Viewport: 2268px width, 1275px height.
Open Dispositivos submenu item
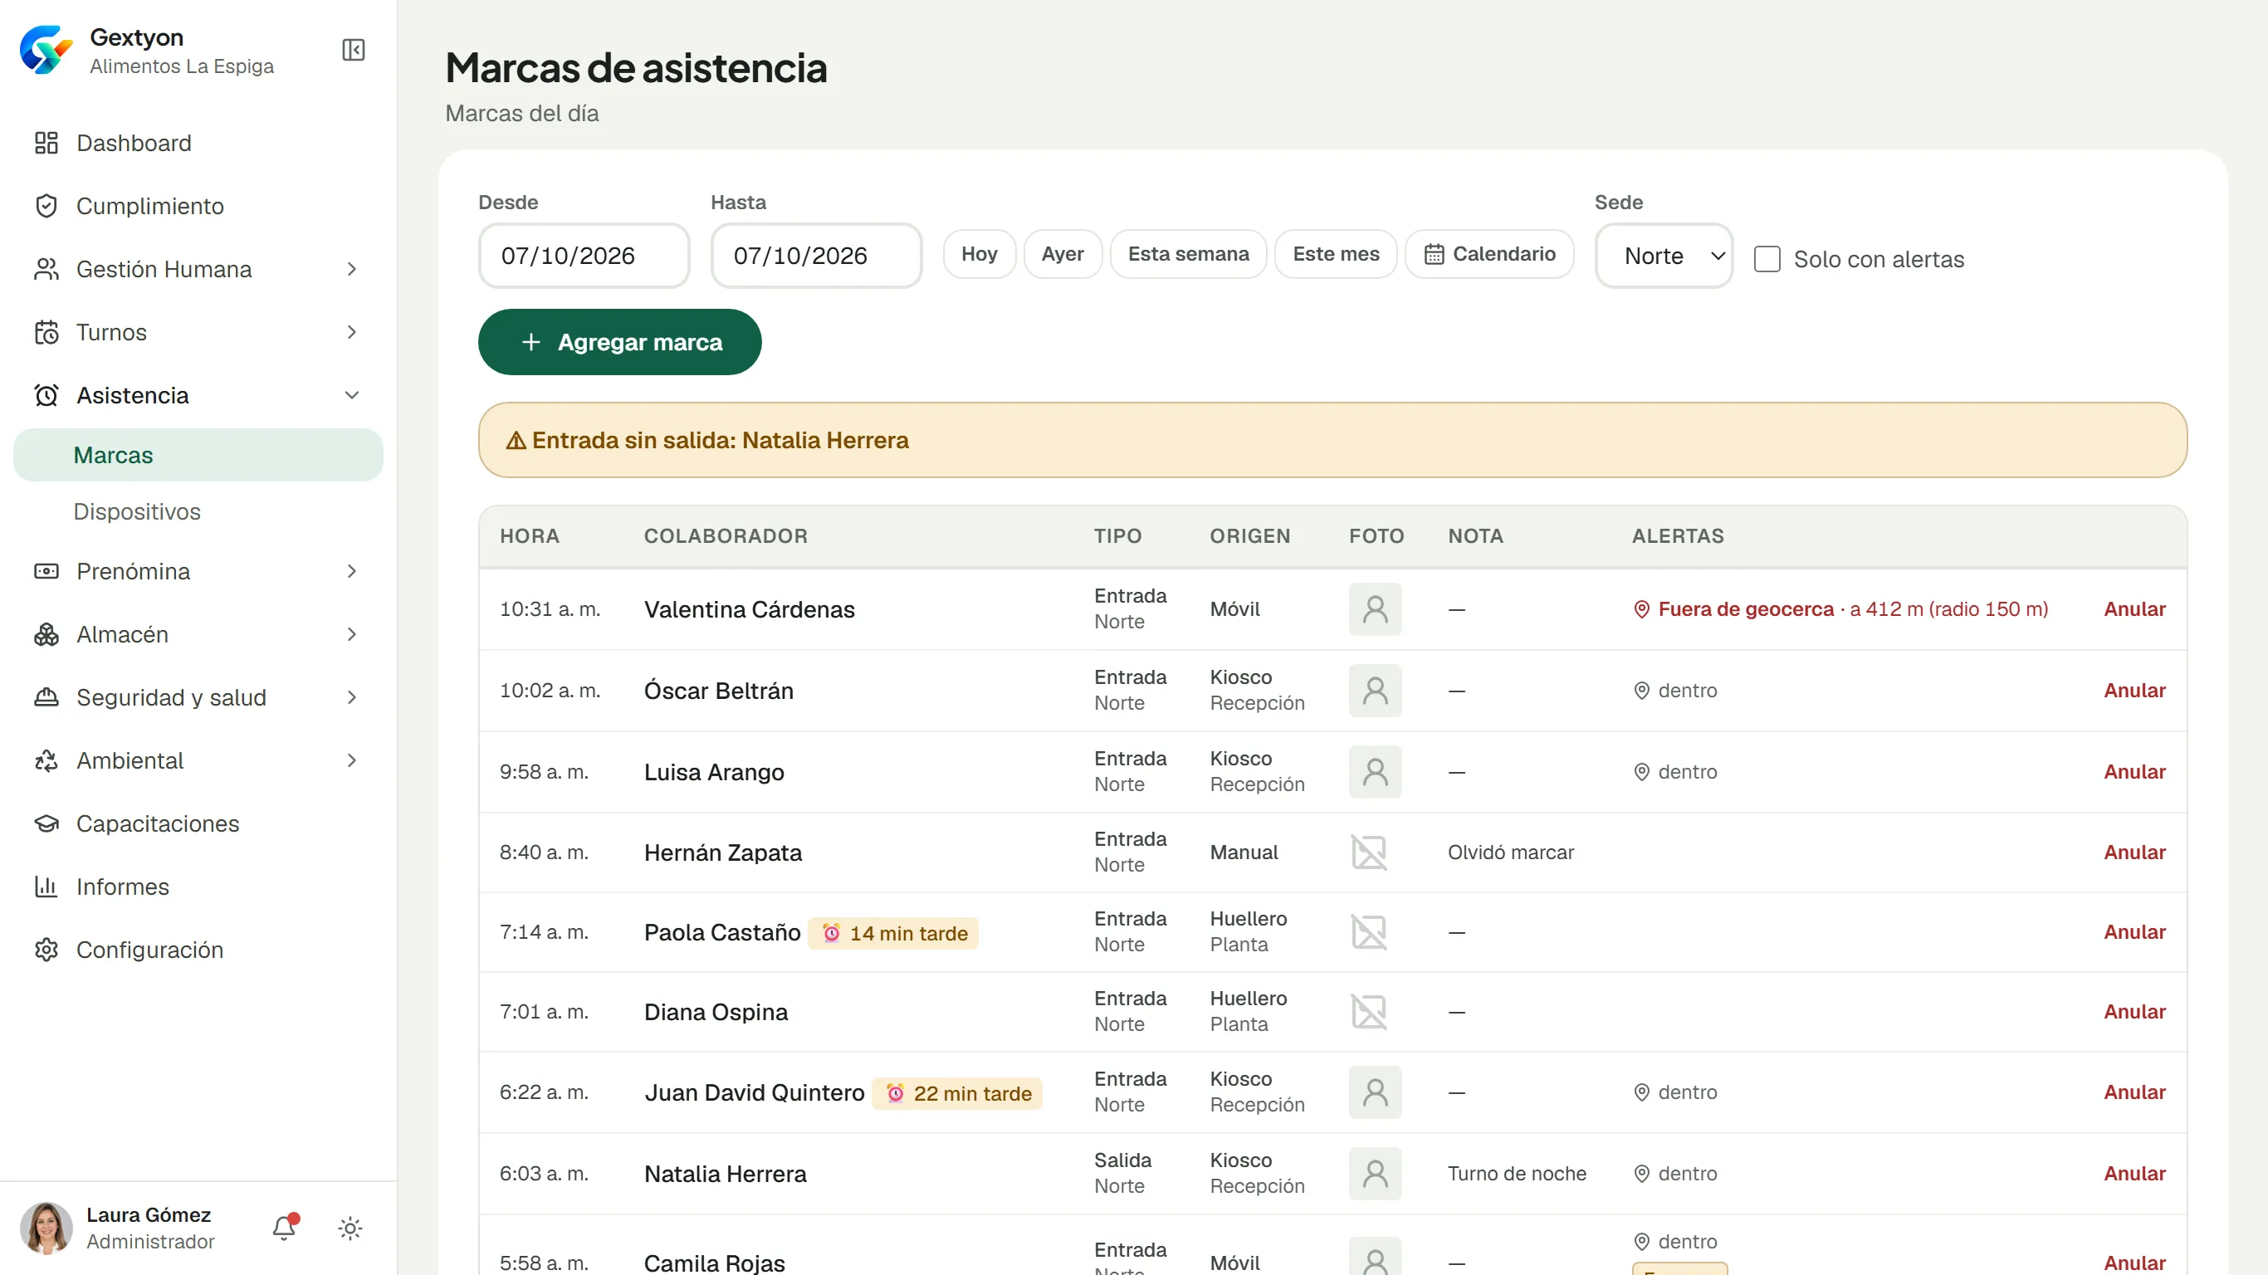[198, 511]
